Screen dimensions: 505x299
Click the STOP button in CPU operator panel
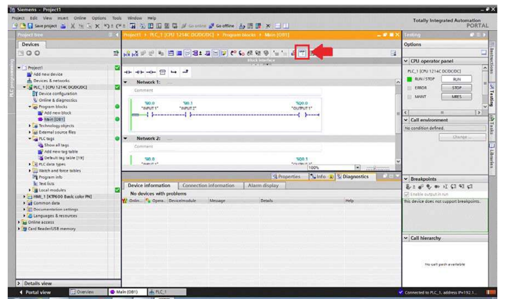pyautogui.click(x=456, y=88)
